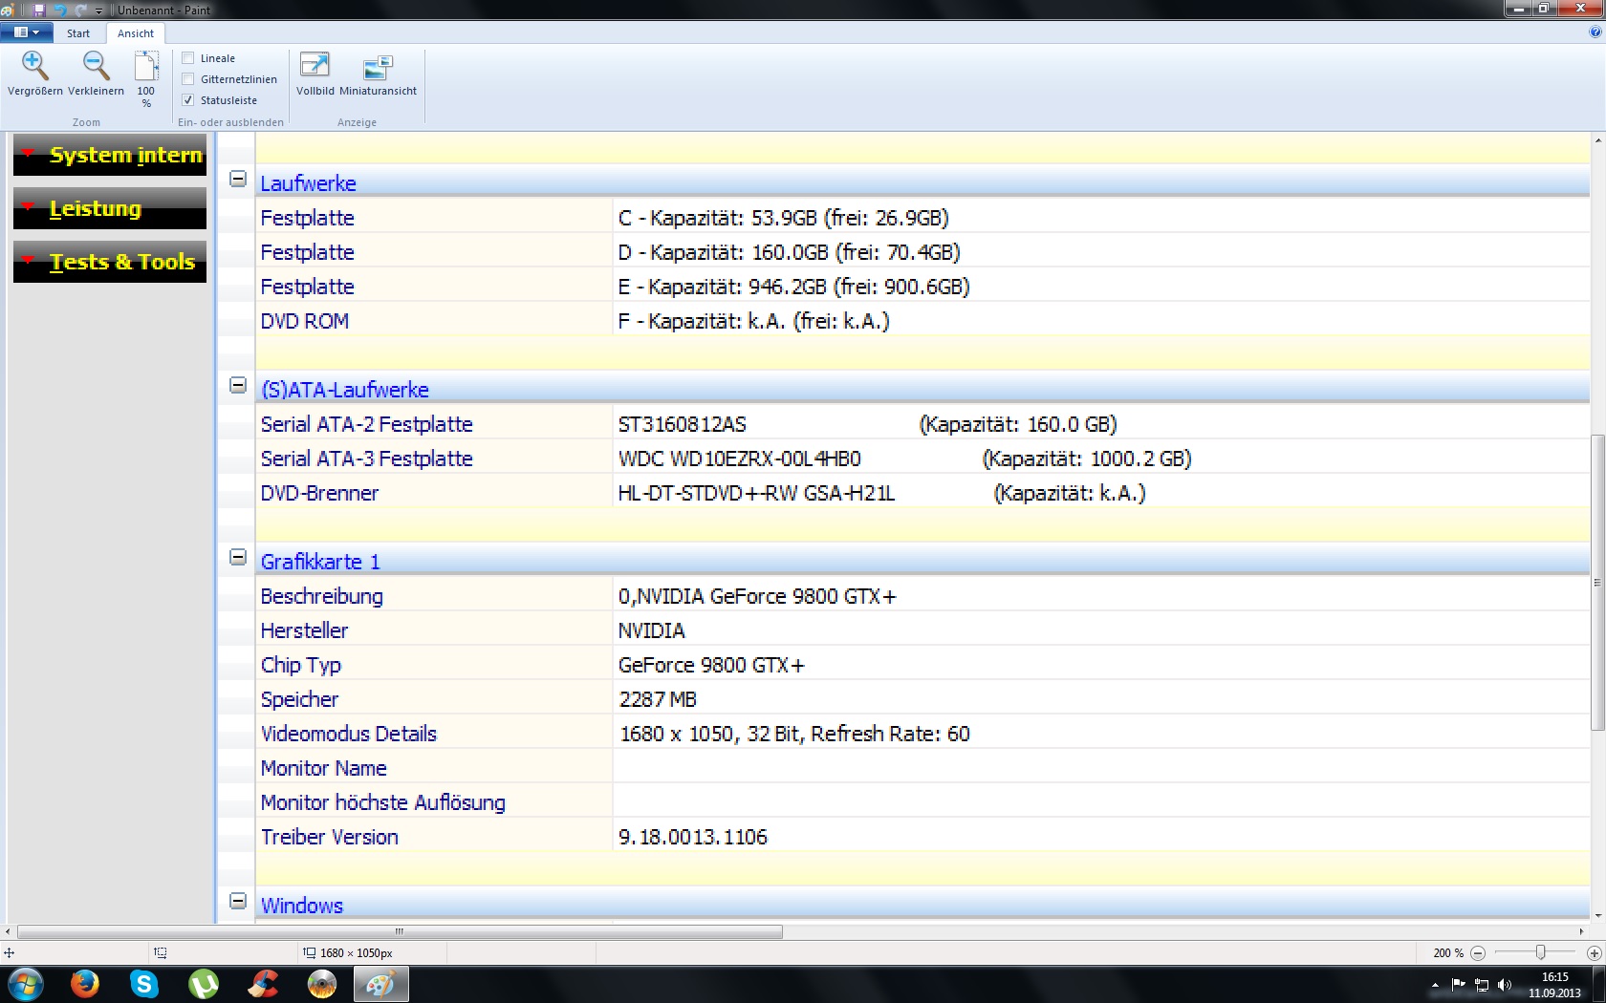Expand the Leistung menu
This screenshot has height=1003, width=1606.
pos(110,208)
